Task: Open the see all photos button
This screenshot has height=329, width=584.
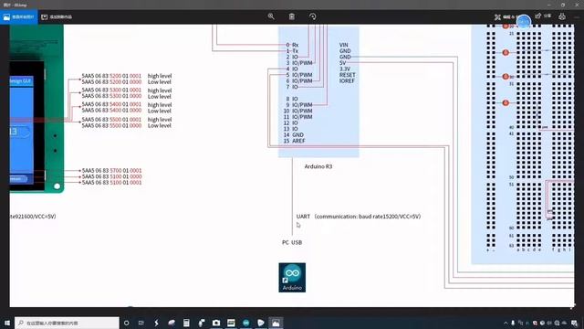Action: pyautogui.click(x=18, y=16)
